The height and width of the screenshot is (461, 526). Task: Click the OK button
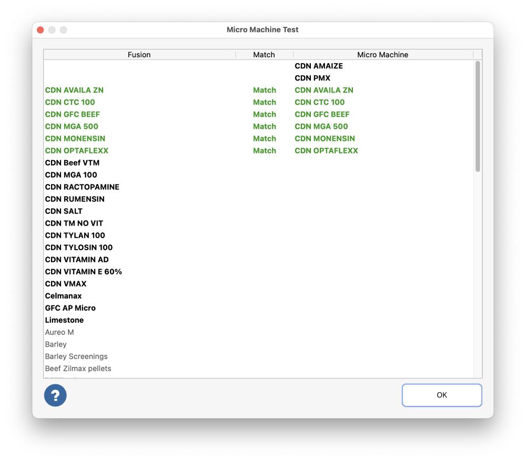pyautogui.click(x=442, y=395)
